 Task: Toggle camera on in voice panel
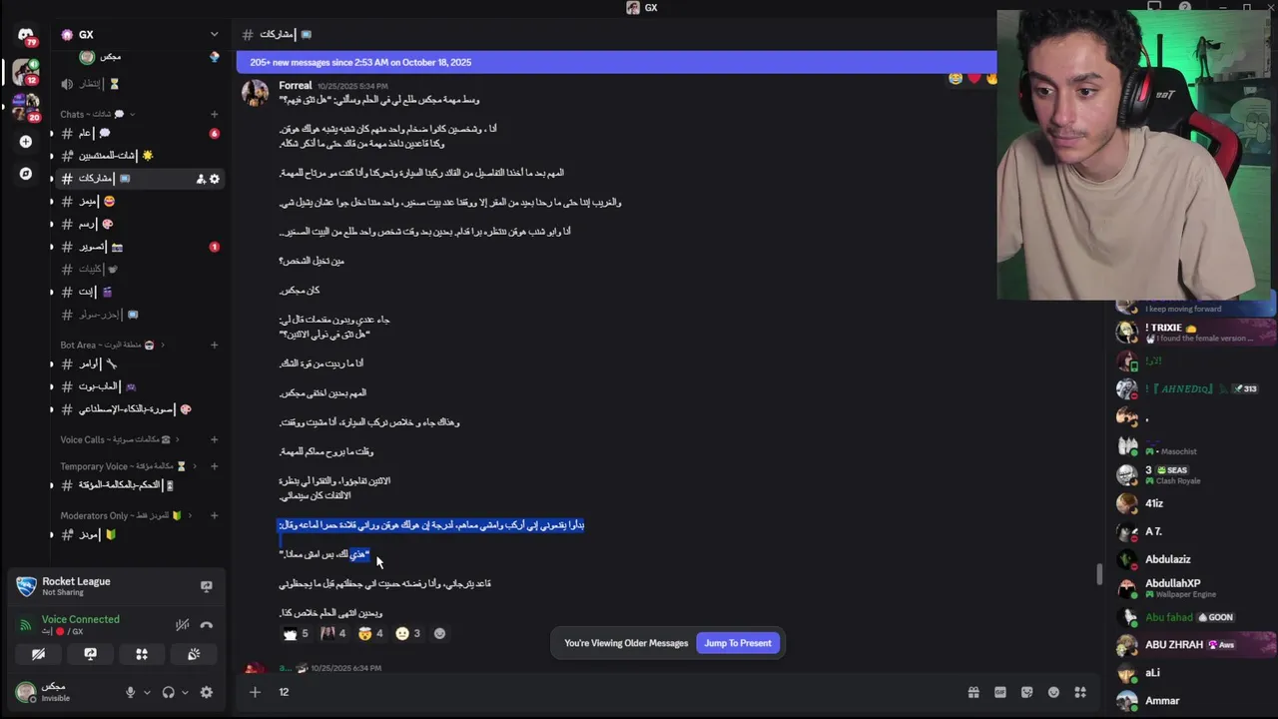pos(38,654)
